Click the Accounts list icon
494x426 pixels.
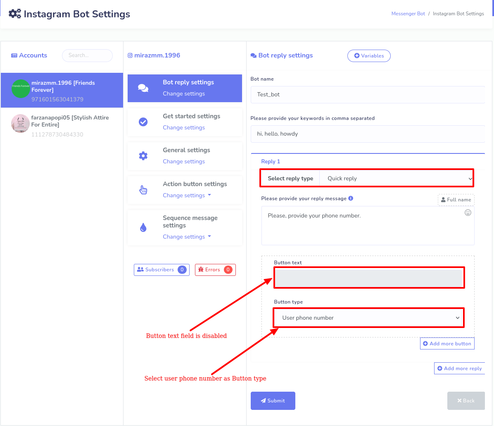[x=14, y=55]
